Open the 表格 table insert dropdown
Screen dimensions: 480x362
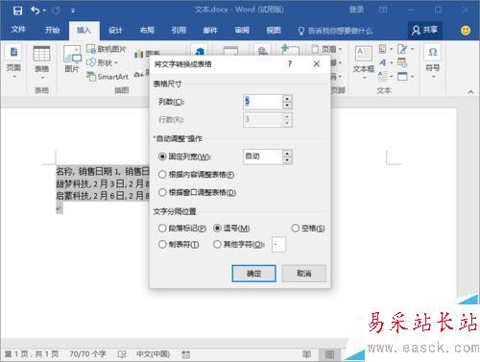tap(41, 62)
